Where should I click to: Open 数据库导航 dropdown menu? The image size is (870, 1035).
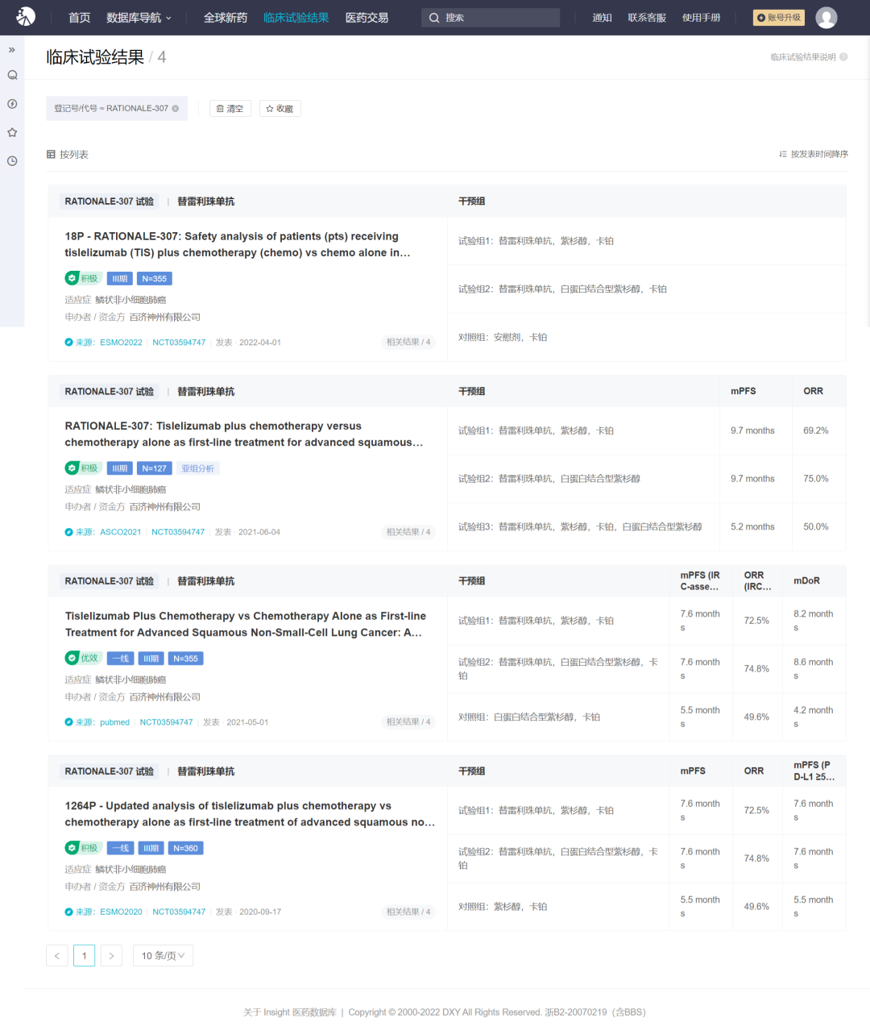click(x=139, y=18)
